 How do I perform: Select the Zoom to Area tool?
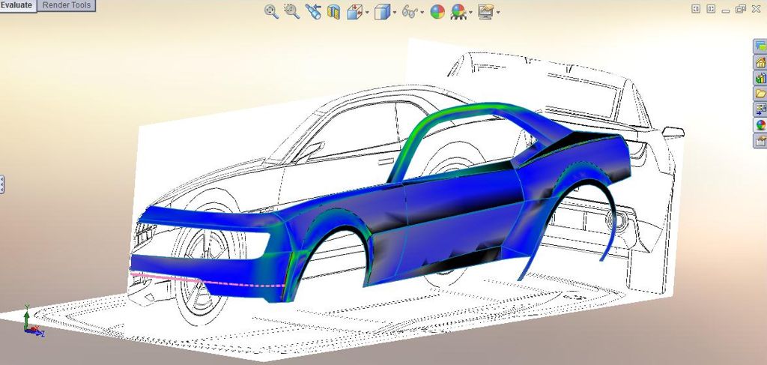[292, 11]
